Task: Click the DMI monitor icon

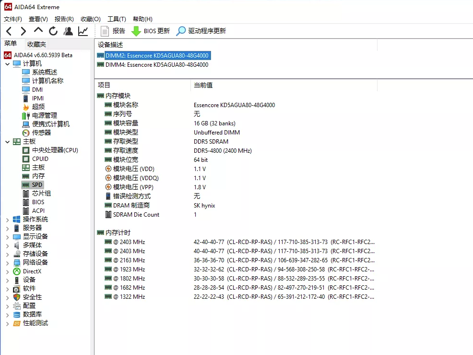Action: pos(26,89)
